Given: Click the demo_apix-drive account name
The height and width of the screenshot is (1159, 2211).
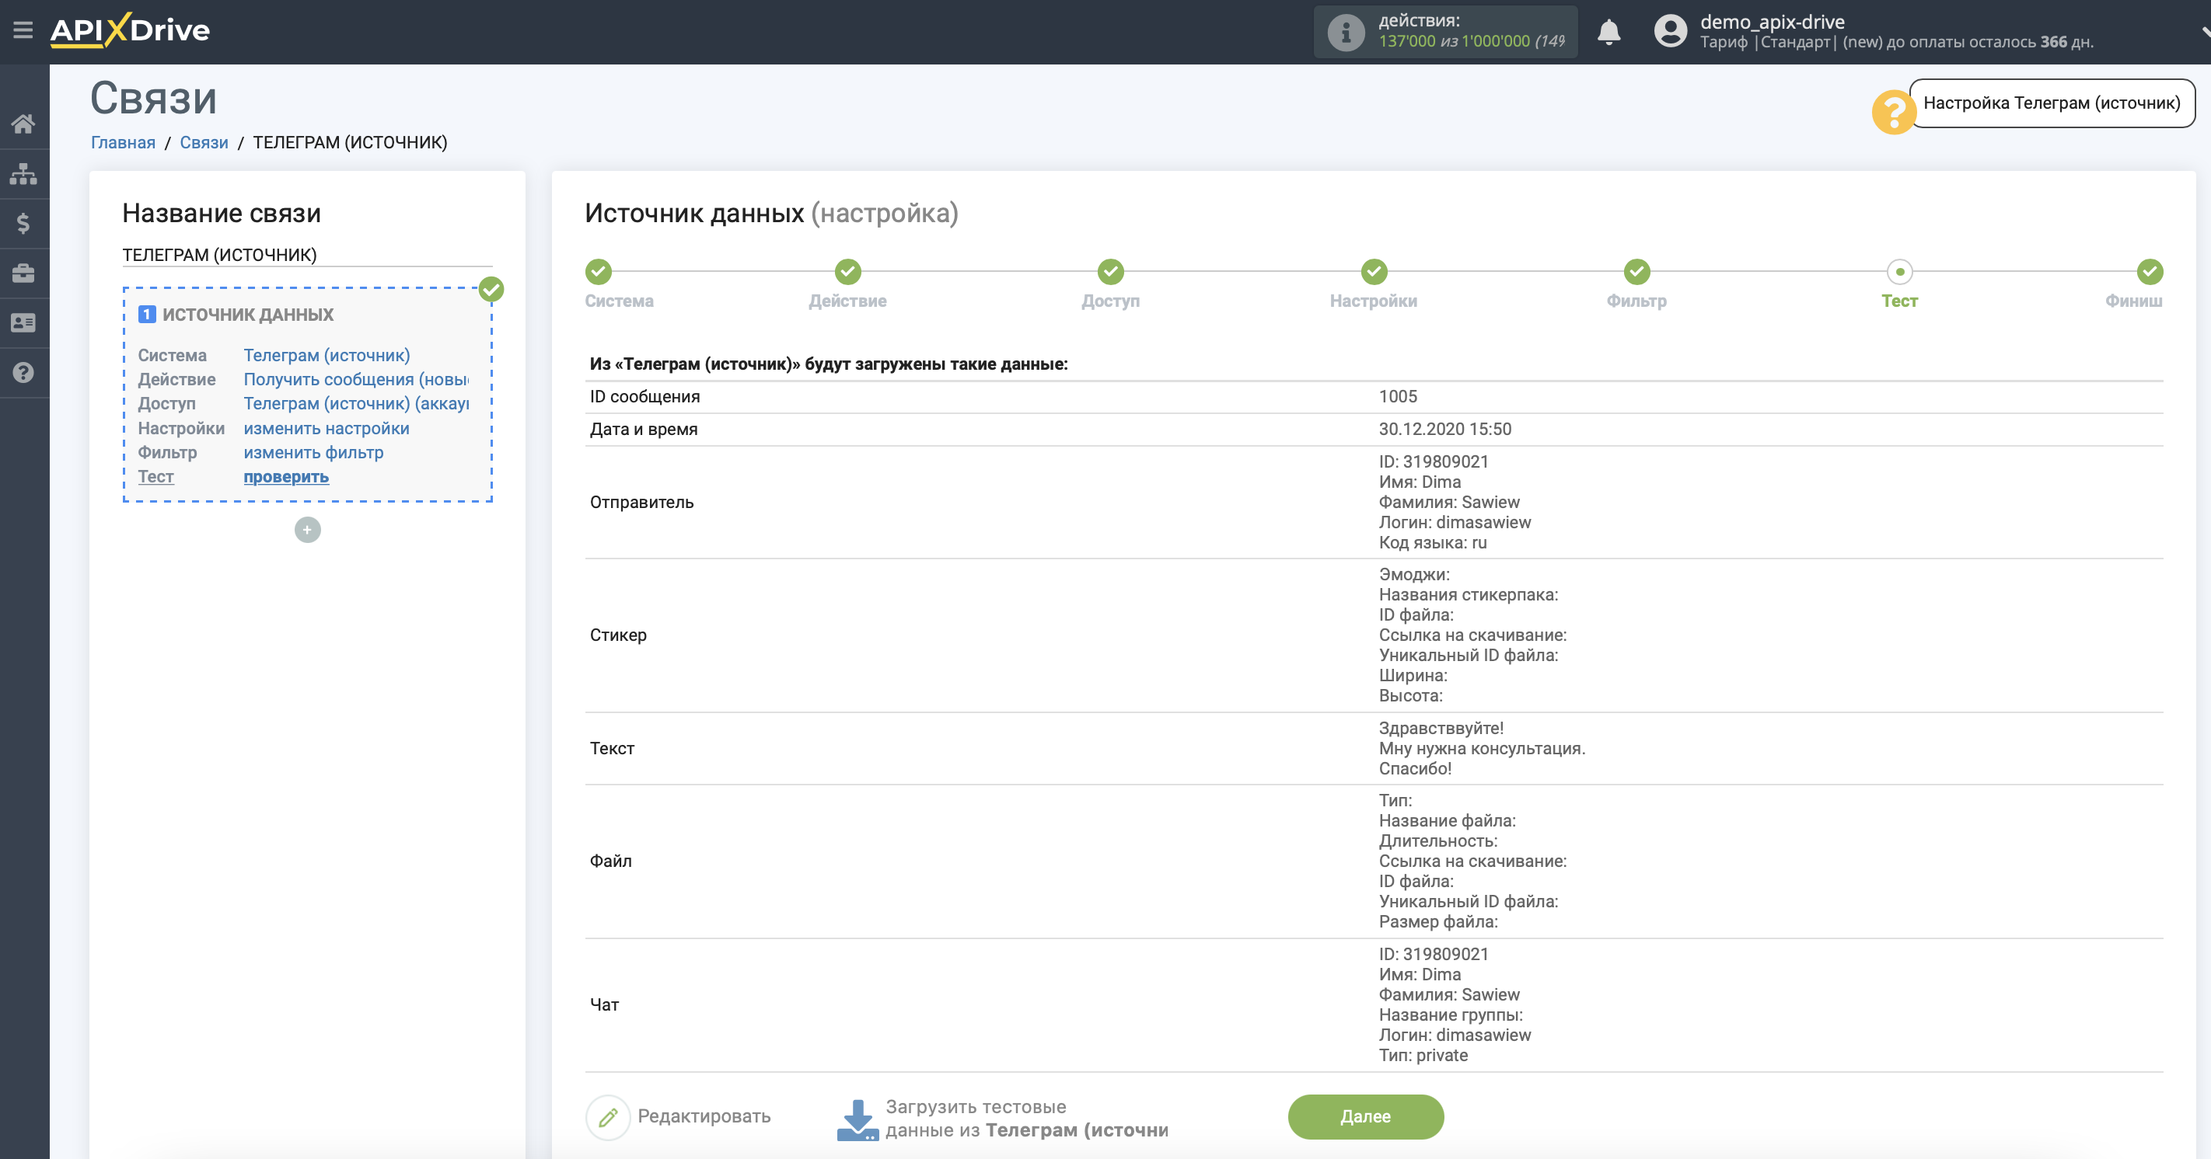Looking at the screenshot, I should tap(1773, 22).
